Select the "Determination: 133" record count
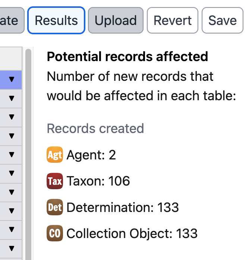The height and width of the screenshot is (260, 252). tap(123, 207)
